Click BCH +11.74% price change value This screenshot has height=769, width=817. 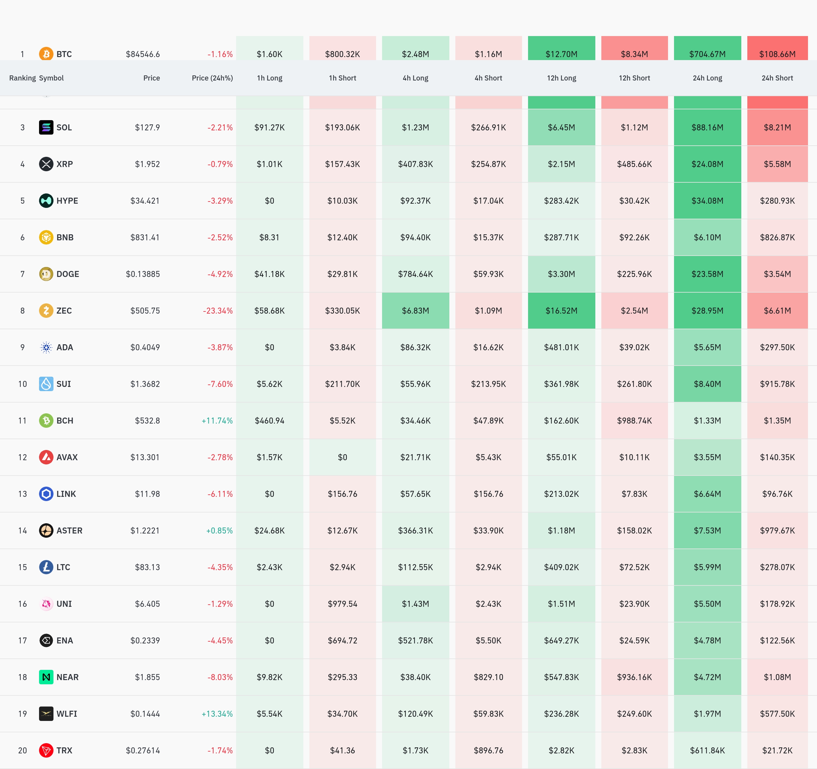217,421
